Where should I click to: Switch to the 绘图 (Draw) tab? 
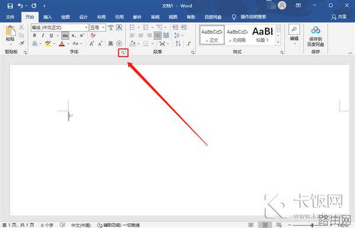coord(66,17)
